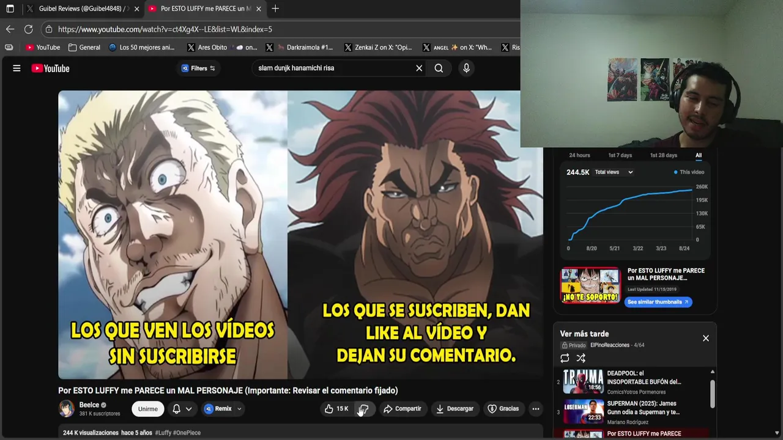Screen dimensions: 783x440
Task: Click the views line chart
Action: pyautogui.click(x=630, y=214)
